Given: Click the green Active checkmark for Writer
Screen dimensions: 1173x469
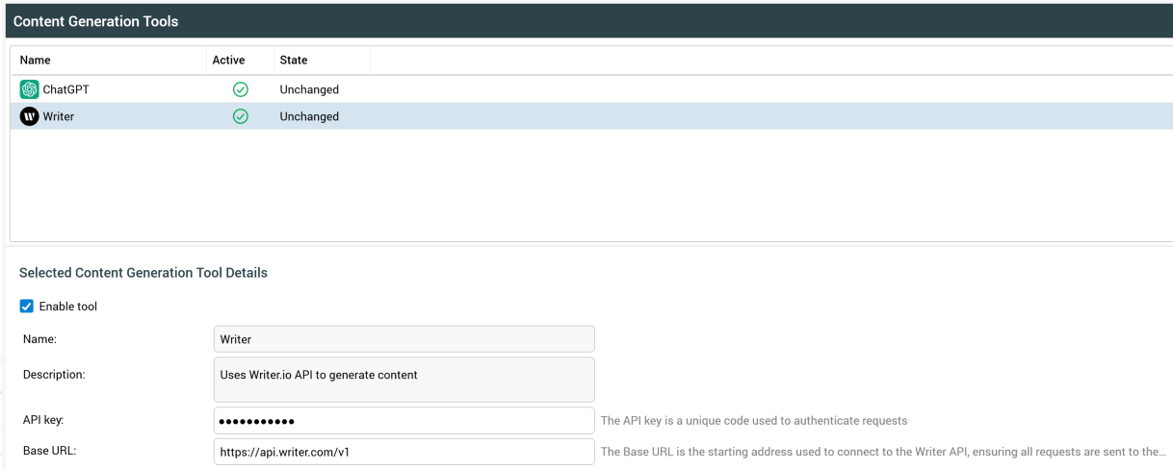Looking at the screenshot, I should click(241, 116).
